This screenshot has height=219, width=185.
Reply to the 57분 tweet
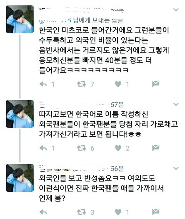point(43,148)
